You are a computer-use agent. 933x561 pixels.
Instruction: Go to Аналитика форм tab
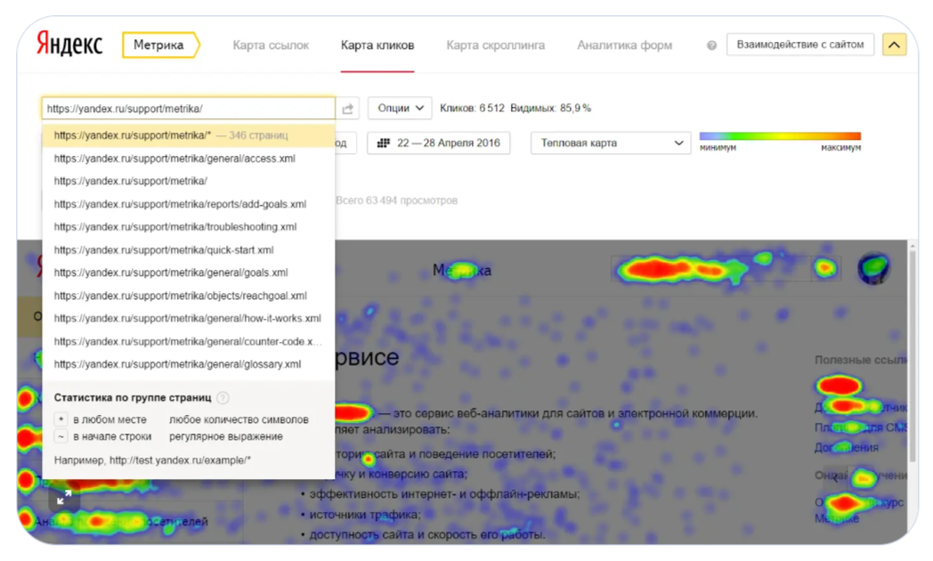625,45
